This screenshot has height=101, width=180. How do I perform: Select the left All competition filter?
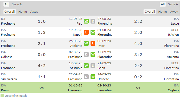pyautogui.click(x=6, y=4)
